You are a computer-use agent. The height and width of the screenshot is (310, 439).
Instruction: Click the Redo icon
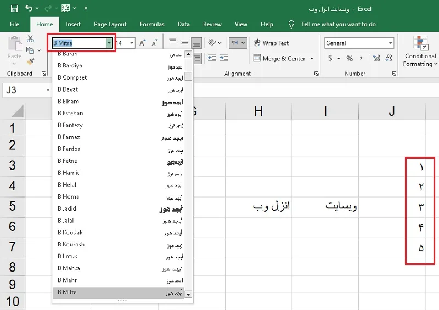pyautogui.click(x=48, y=8)
